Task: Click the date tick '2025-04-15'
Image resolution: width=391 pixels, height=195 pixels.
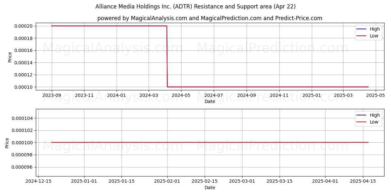Action: 363,181
